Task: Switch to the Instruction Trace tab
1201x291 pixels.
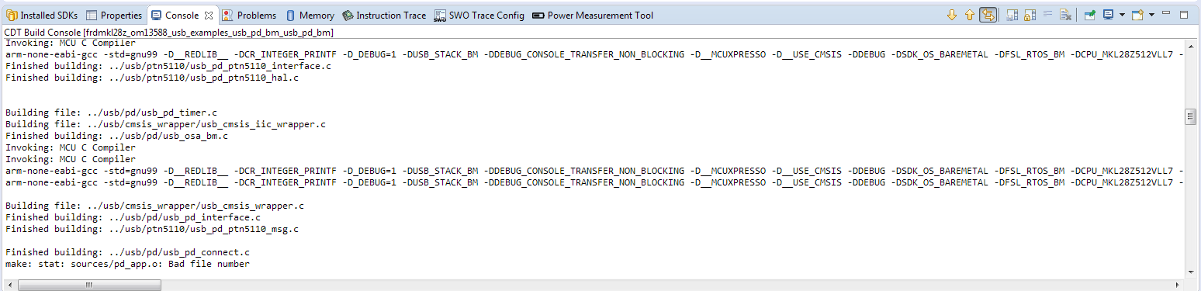Action: coord(384,16)
